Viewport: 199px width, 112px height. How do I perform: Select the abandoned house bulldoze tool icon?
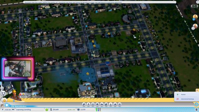pyautogui.click(x=24, y=94)
